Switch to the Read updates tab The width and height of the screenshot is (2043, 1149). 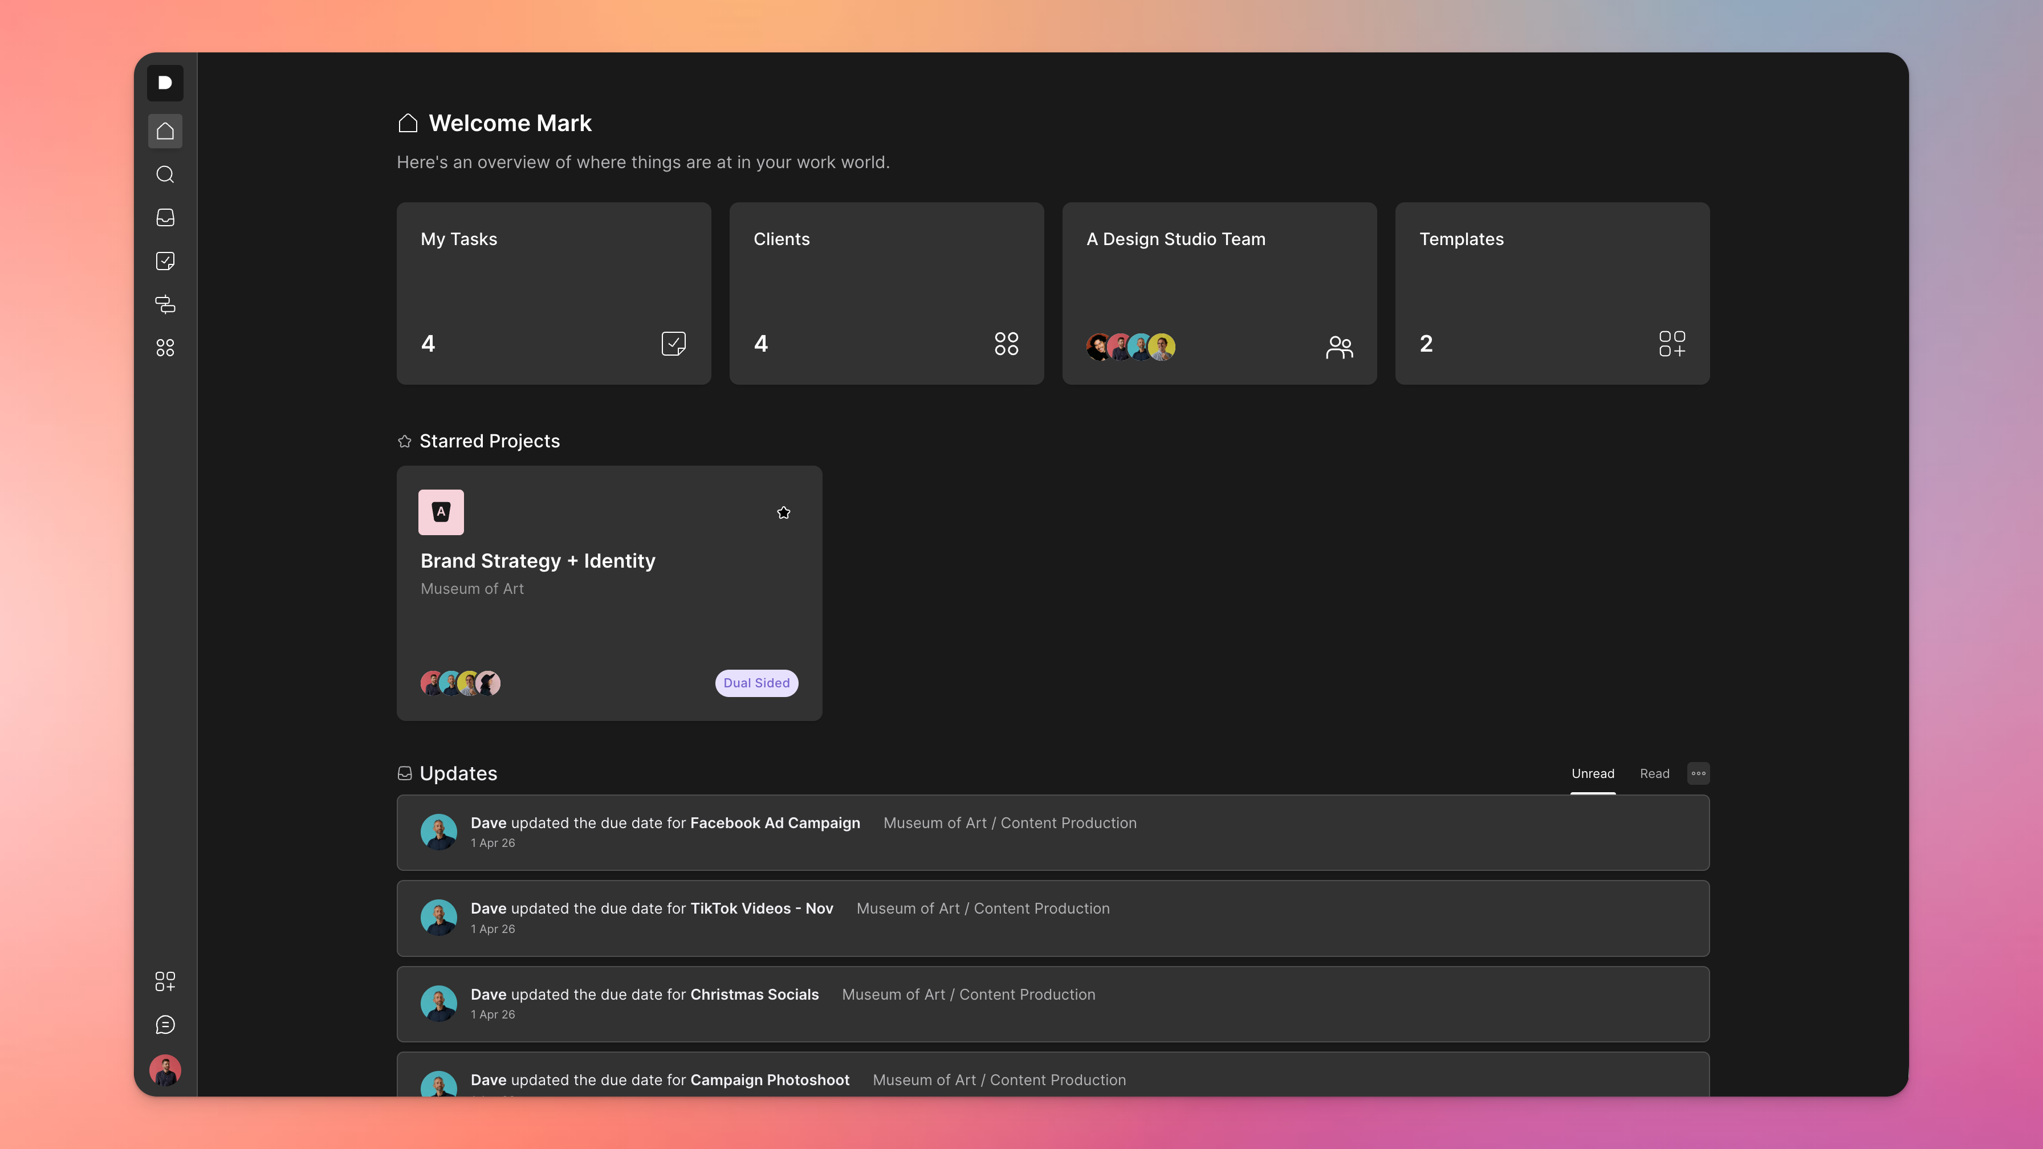[1654, 774]
